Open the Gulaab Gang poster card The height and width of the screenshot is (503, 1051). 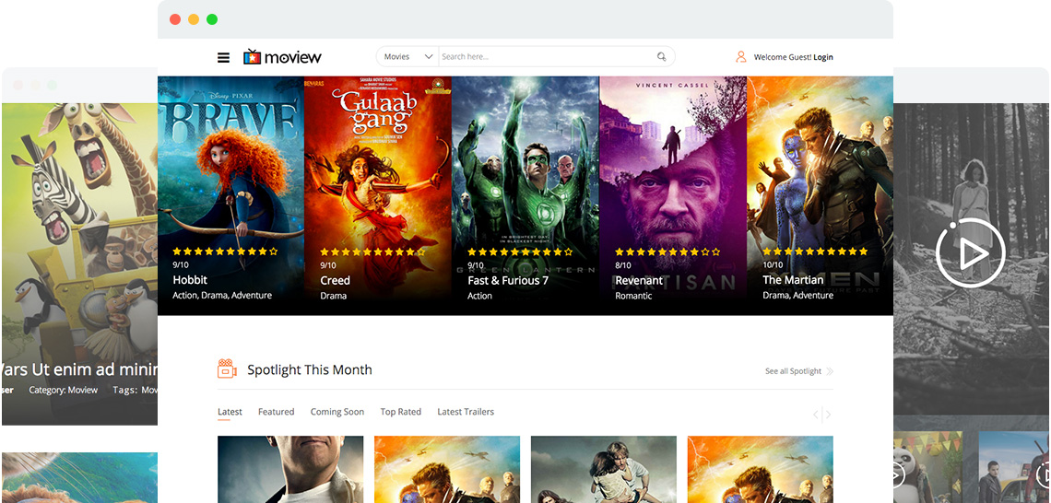(378, 195)
